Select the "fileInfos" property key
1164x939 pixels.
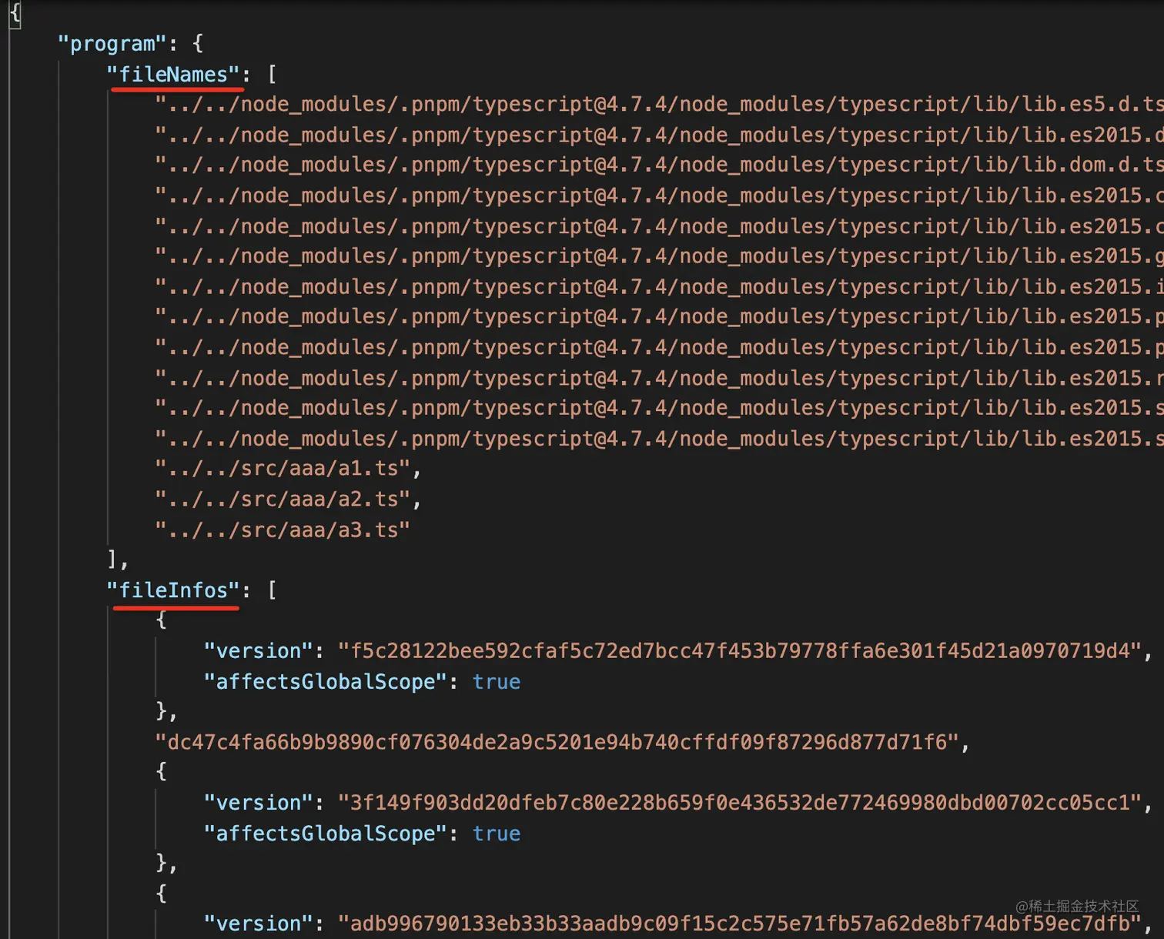(174, 590)
